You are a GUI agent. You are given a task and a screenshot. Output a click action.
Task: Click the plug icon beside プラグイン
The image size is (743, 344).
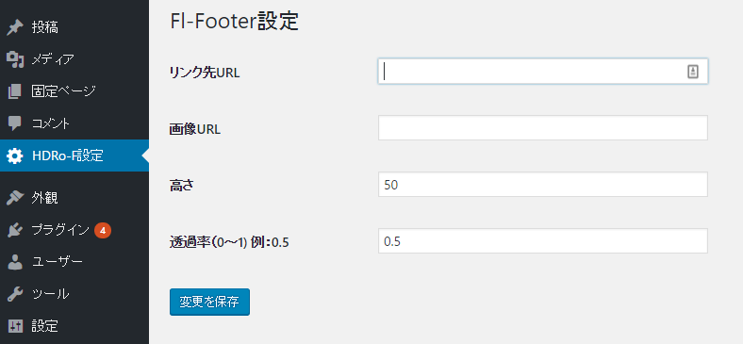[x=15, y=230]
